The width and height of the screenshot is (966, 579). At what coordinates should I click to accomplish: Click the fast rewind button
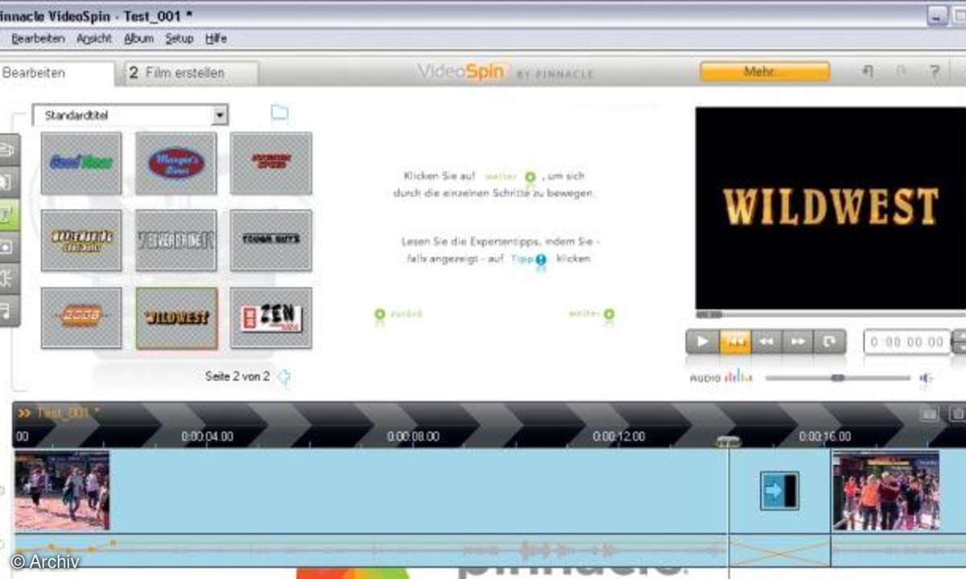(766, 341)
